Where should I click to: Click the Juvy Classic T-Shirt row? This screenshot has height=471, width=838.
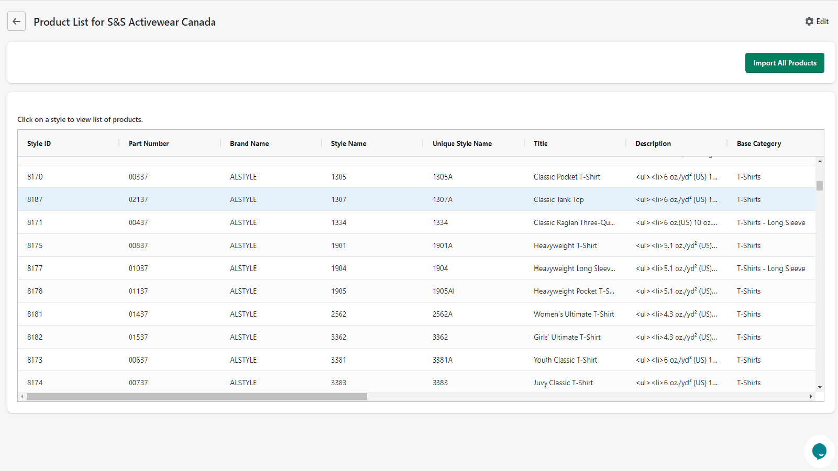563,383
